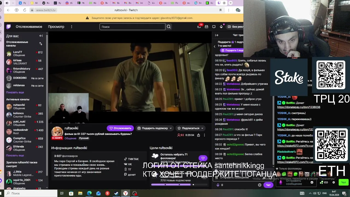This screenshot has width=350, height=197.
Task: Open the chat bubble icon in Twitch header
Action: pyautogui.click(x=214, y=27)
